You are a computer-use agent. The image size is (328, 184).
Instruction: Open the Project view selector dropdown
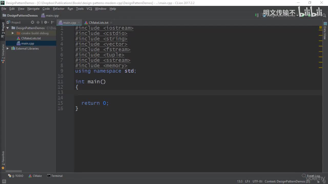pyautogui.click(x=16, y=22)
